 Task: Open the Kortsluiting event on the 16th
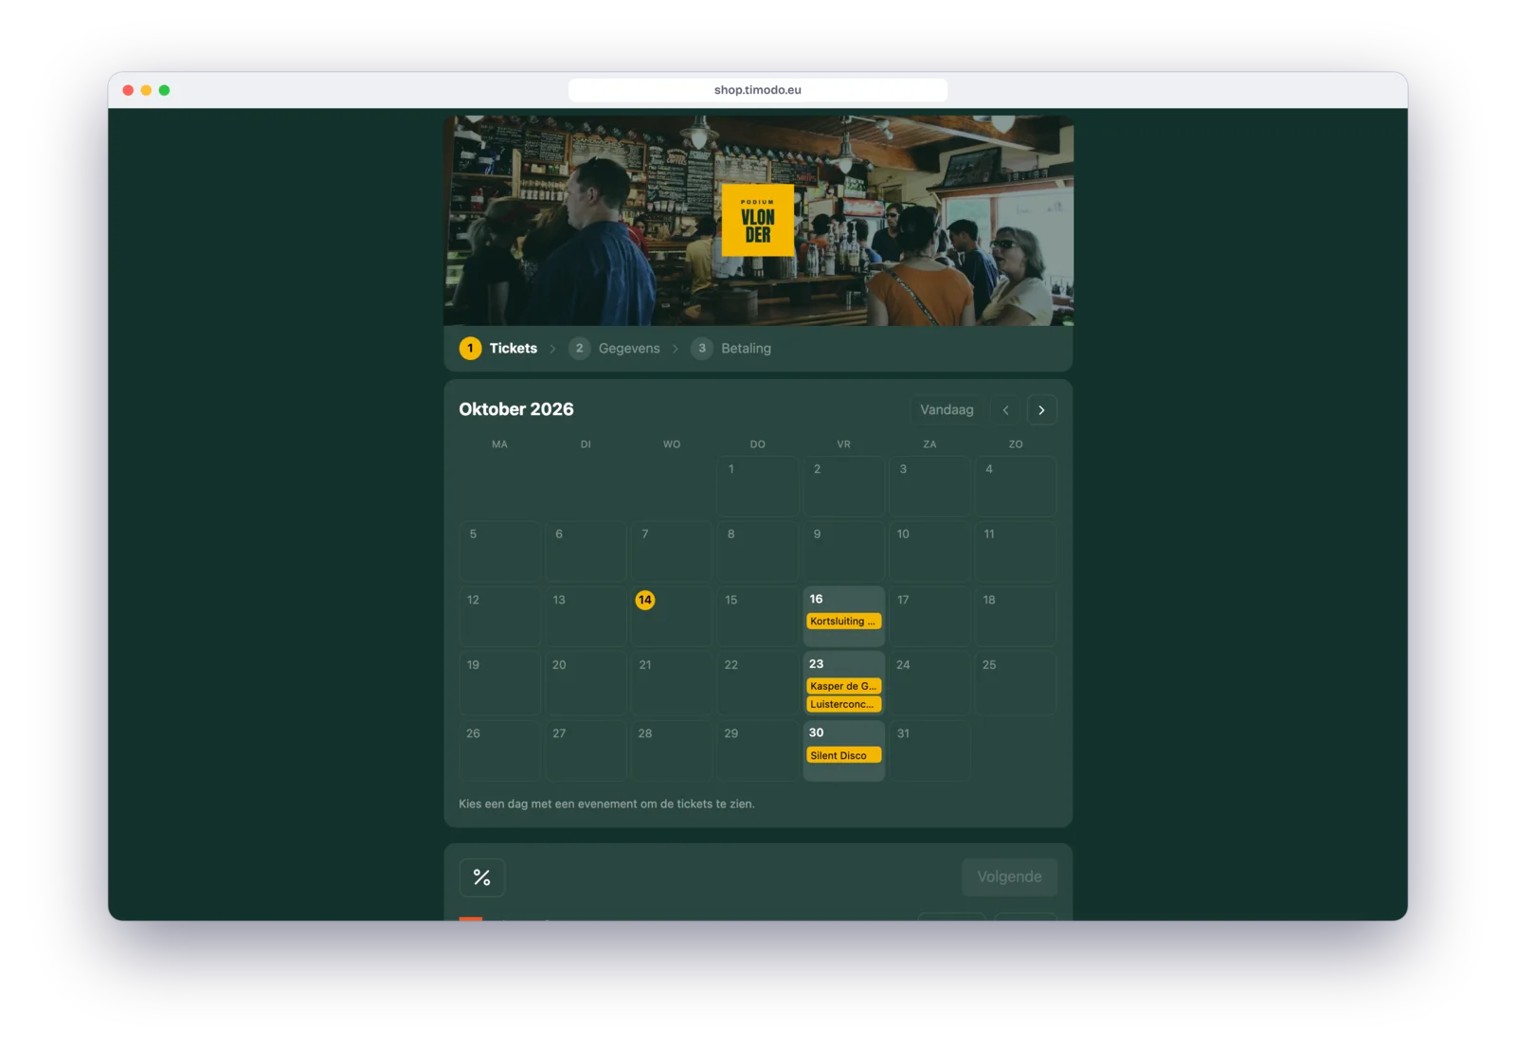[x=843, y=622]
